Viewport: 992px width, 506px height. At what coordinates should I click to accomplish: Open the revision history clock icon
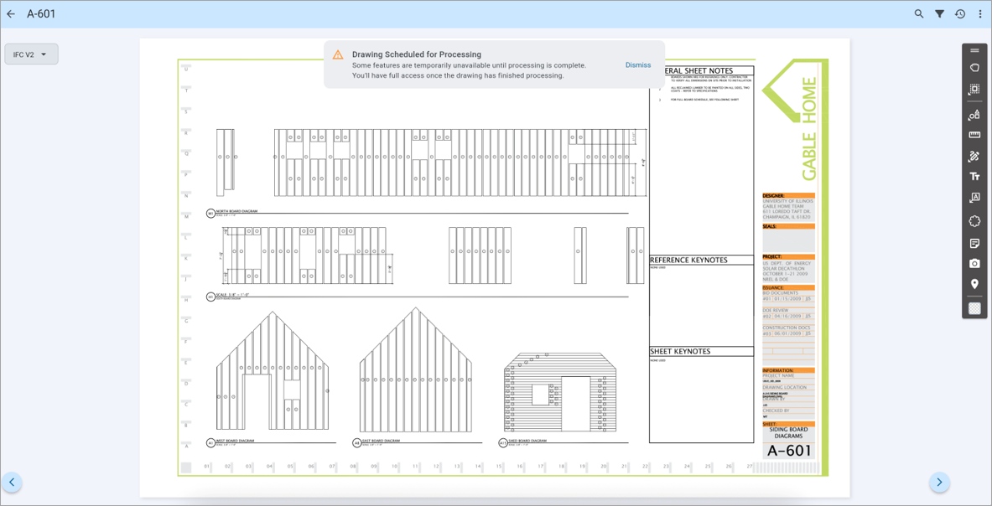pos(960,14)
